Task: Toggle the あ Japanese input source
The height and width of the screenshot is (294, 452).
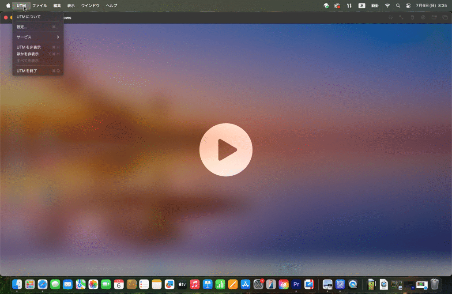Action: (362, 6)
